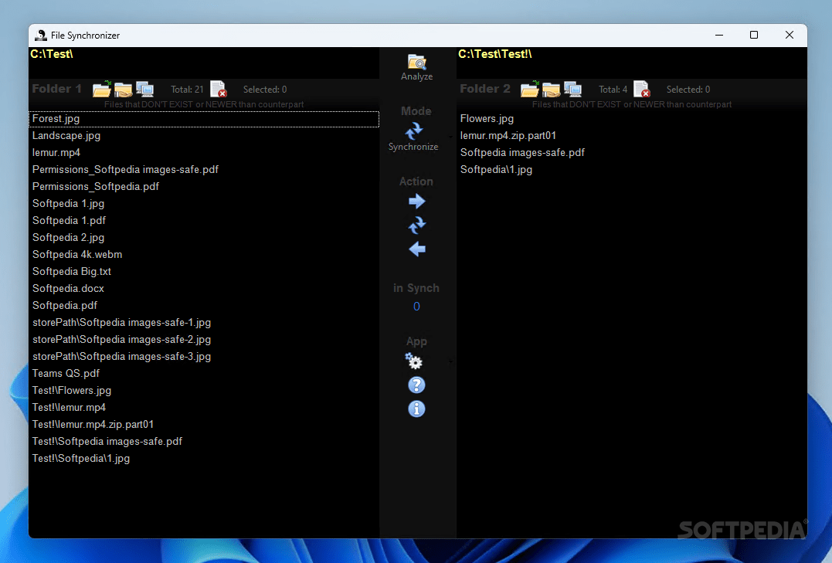Click Folder 1 network computers icon
Image resolution: width=832 pixels, height=563 pixels.
click(x=145, y=89)
